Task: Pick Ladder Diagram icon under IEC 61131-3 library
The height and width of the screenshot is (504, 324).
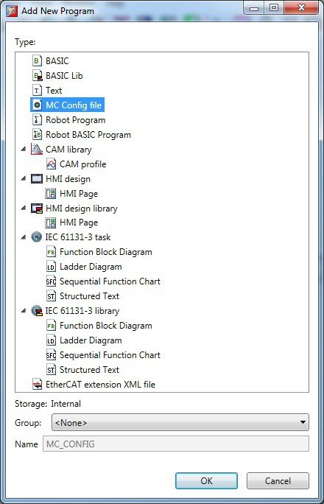Action: point(51,340)
